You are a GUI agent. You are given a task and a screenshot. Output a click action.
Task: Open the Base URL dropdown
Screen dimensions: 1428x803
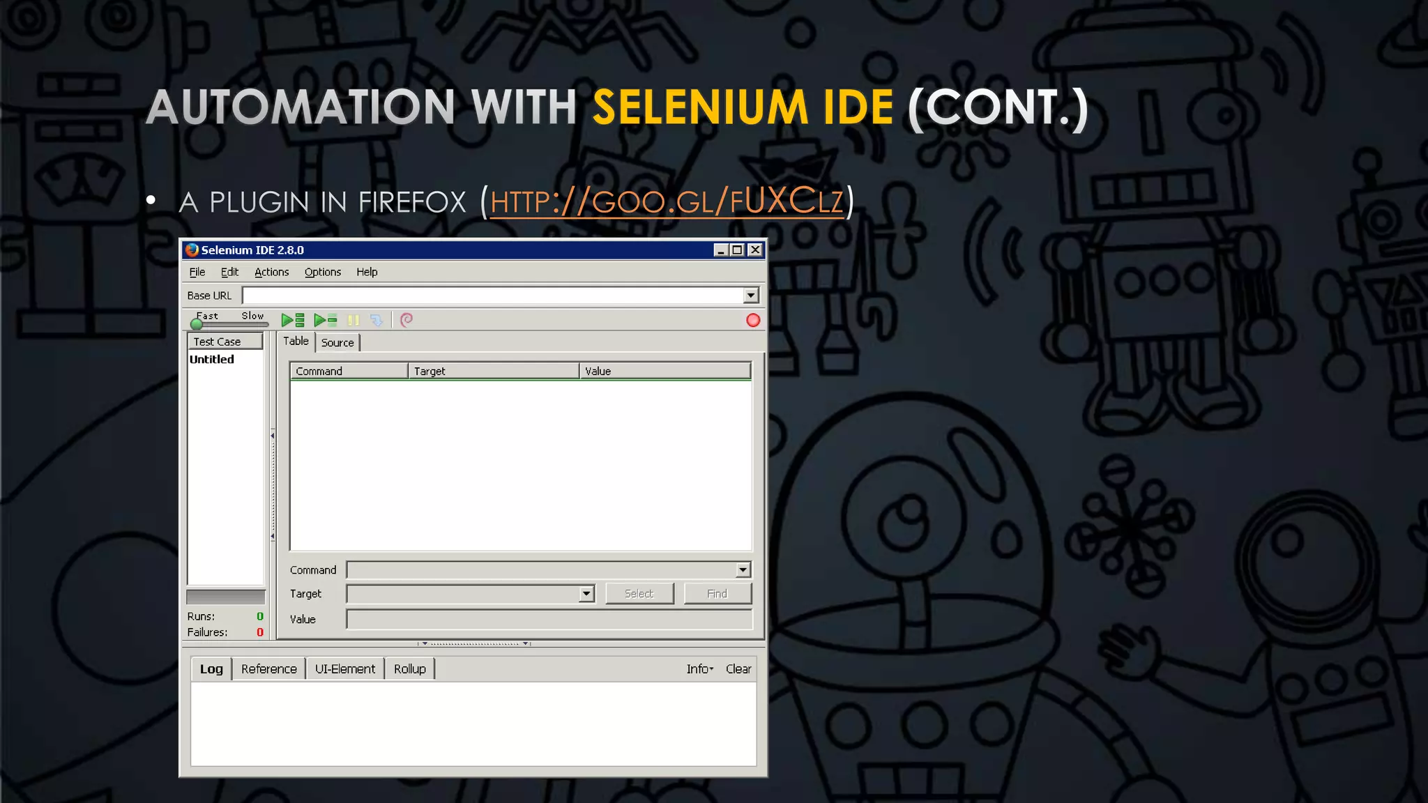(x=750, y=296)
